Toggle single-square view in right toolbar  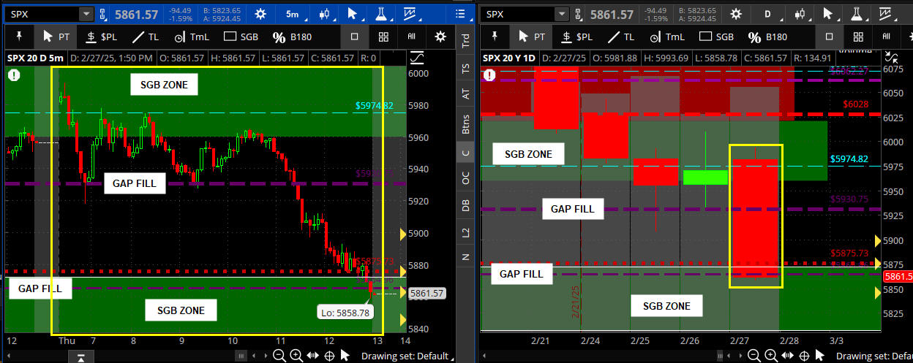(830, 37)
